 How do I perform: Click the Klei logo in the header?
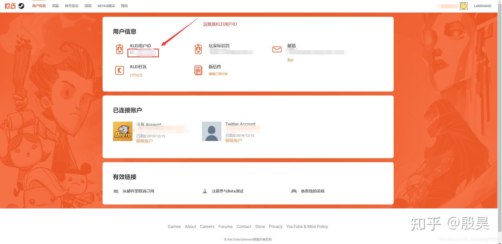tap(10, 6)
